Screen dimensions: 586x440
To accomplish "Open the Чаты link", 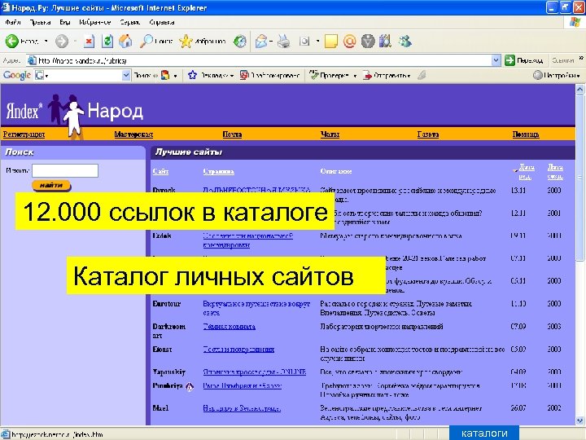I will 330,134.
